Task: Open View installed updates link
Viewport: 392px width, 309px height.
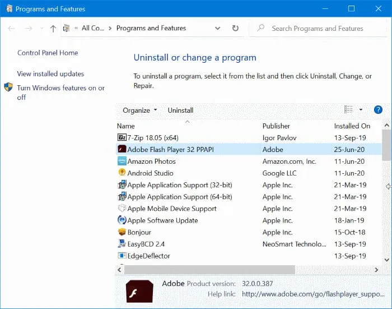Action: tap(50, 74)
